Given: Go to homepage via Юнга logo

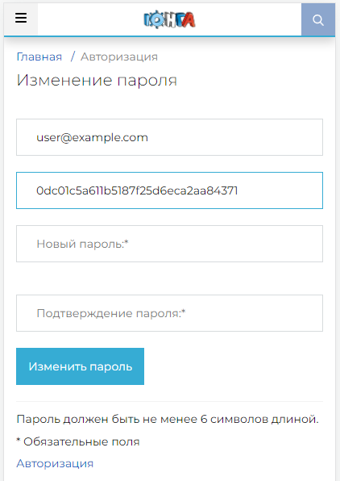Looking at the screenshot, I should click(169, 19).
